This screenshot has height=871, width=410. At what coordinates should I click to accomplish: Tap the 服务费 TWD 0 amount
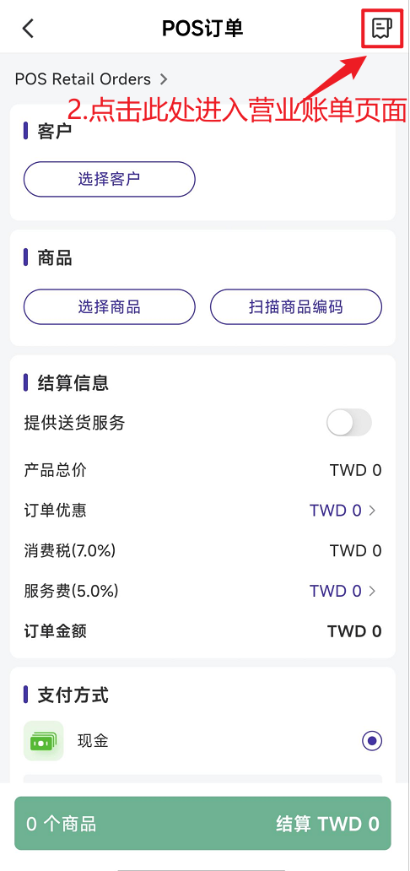[336, 591]
